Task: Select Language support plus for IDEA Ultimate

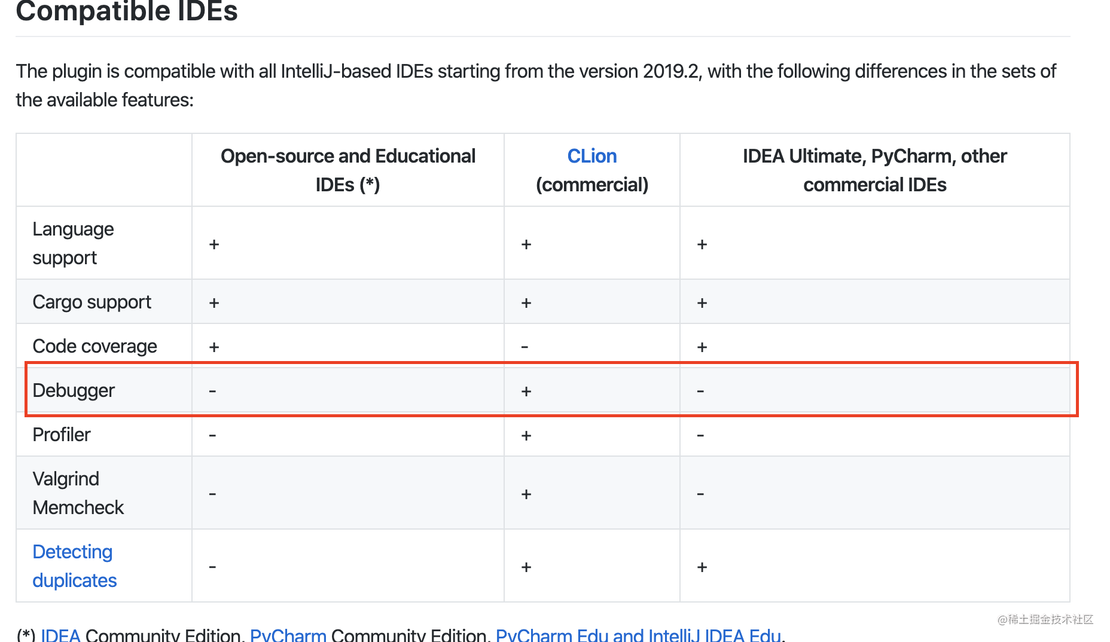Action: click(702, 244)
